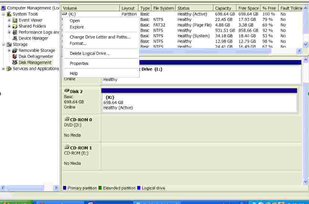Click the Healthy (System) status cell
Viewport: 309px width, 204px height.
(x=194, y=36)
